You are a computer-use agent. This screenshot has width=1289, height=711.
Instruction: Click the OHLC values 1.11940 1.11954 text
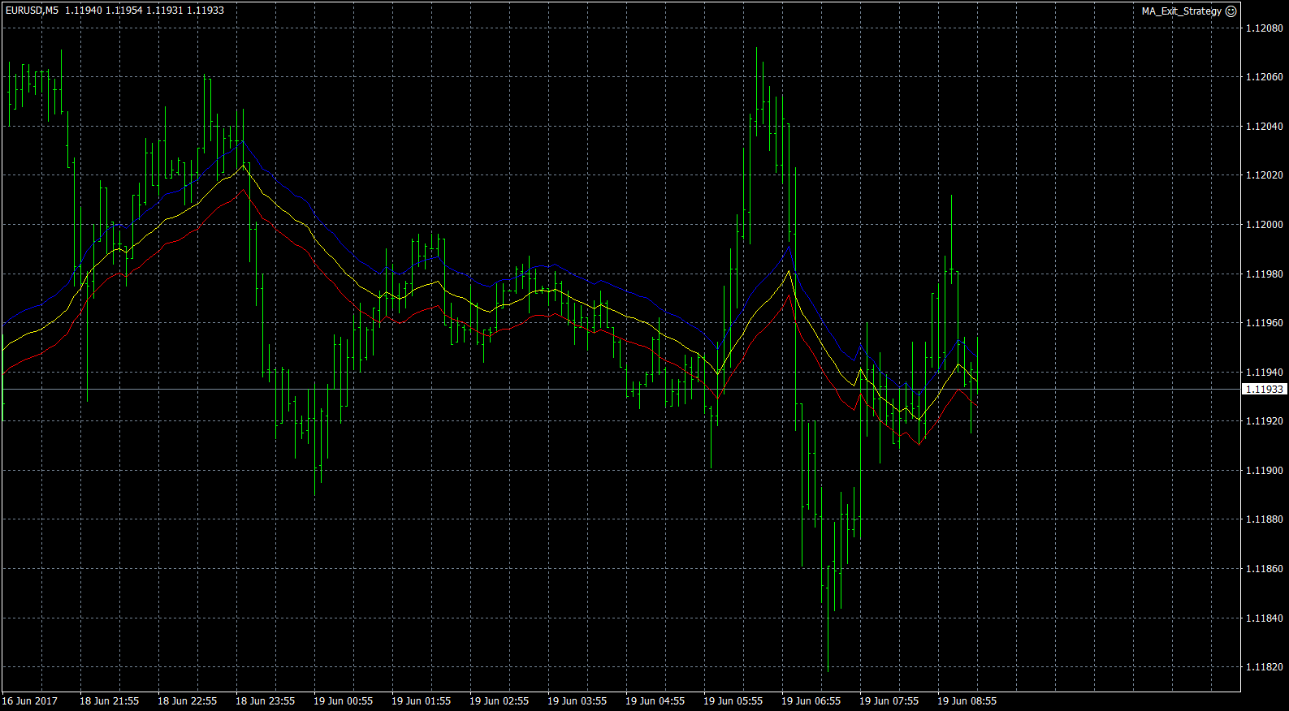[x=103, y=11]
